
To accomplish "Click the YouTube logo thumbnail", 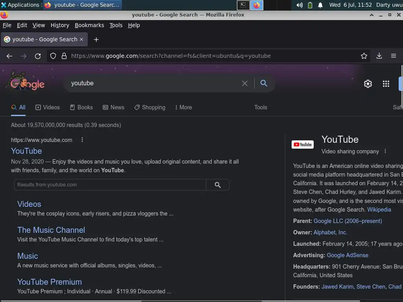I will tap(303, 145).
